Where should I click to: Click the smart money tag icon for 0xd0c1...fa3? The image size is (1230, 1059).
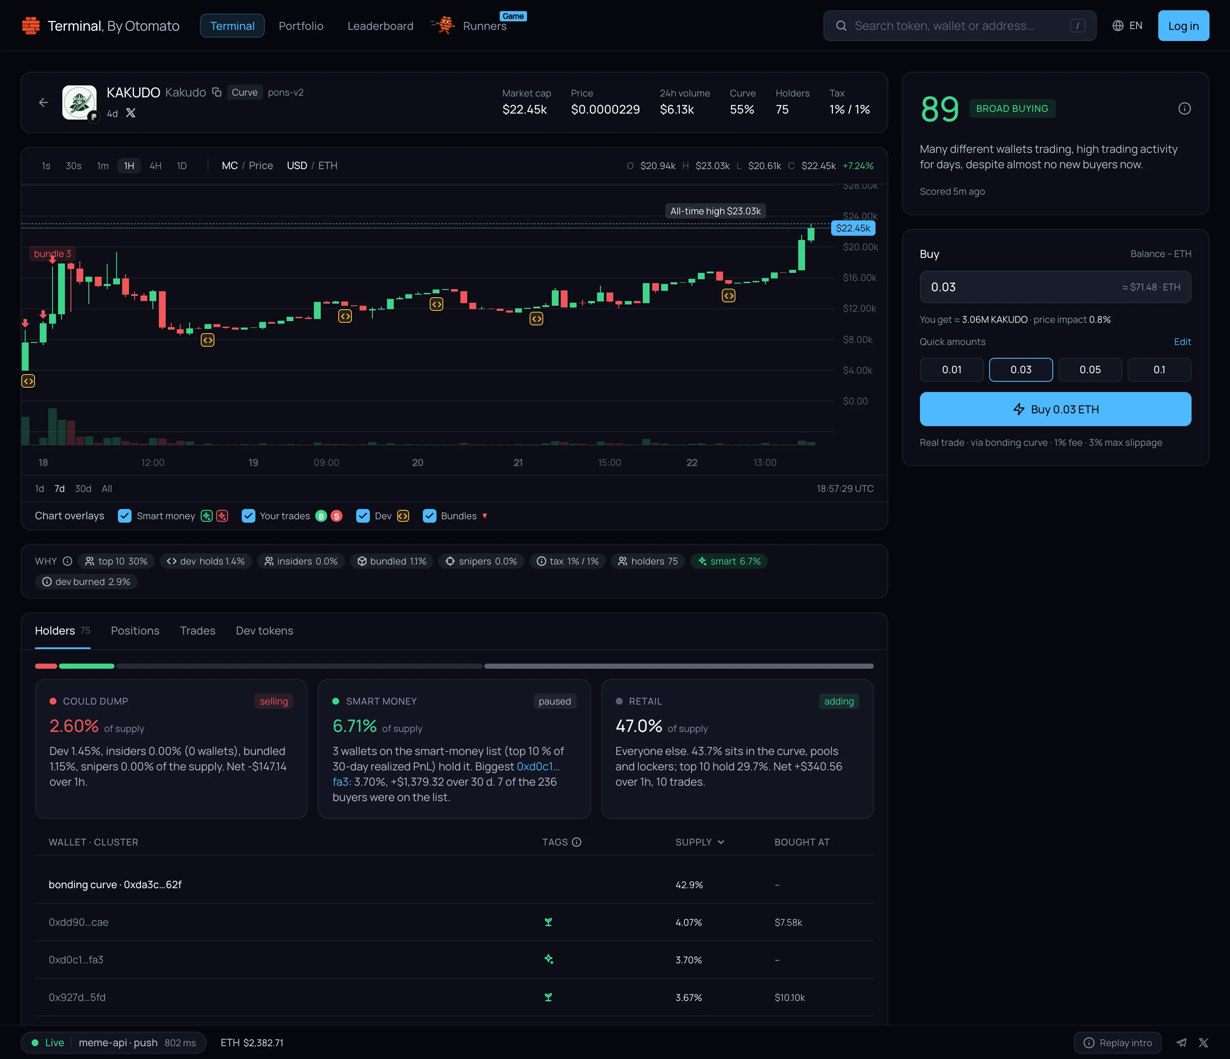click(548, 959)
